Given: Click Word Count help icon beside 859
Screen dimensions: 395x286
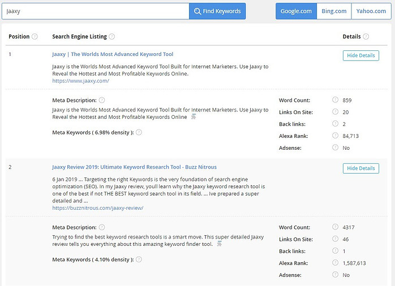Looking at the screenshot, I should [335, 100].
